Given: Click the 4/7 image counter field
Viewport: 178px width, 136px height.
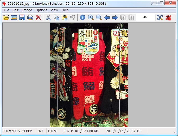Looking at the screenshot, I should [x=145, y=17].
